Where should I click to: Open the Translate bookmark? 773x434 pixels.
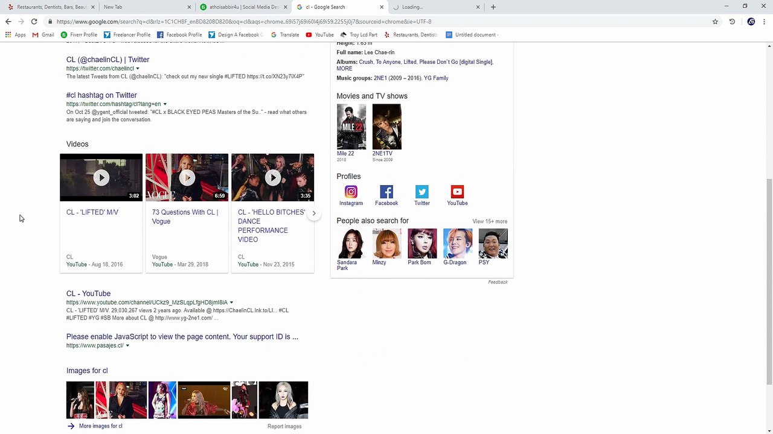pyautogui.click(x=285, y=35)
